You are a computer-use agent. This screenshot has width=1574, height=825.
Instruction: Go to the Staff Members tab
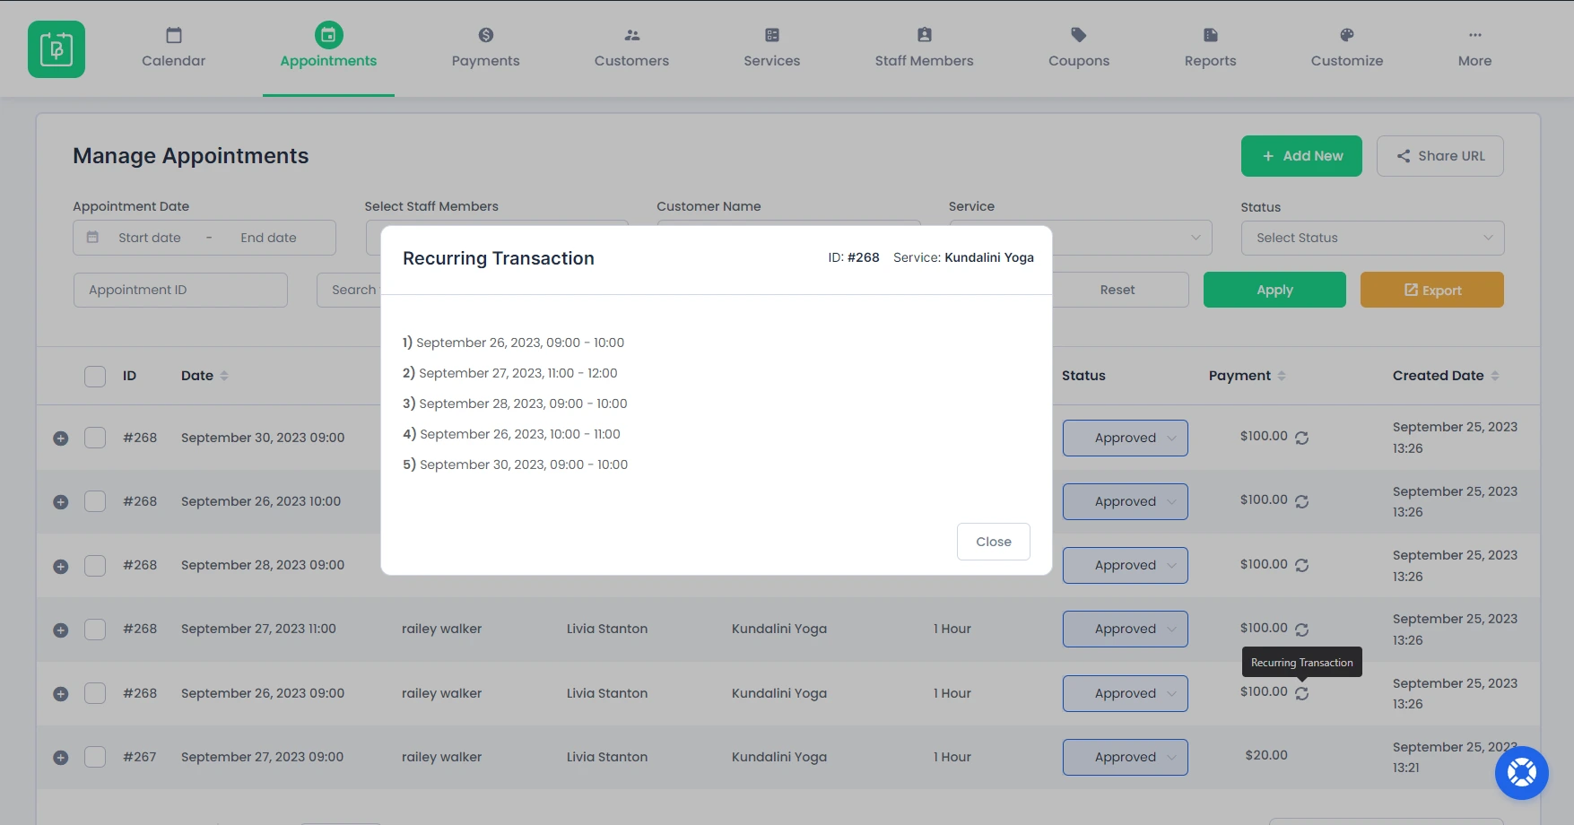(924, 48)
